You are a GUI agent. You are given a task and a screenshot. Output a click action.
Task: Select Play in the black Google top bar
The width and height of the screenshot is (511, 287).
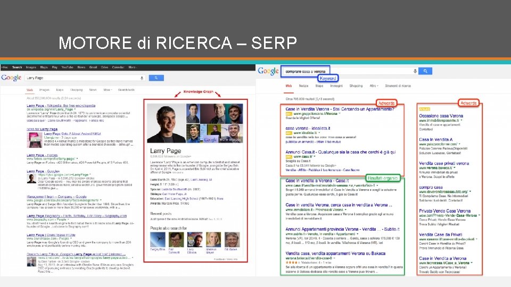54,67
